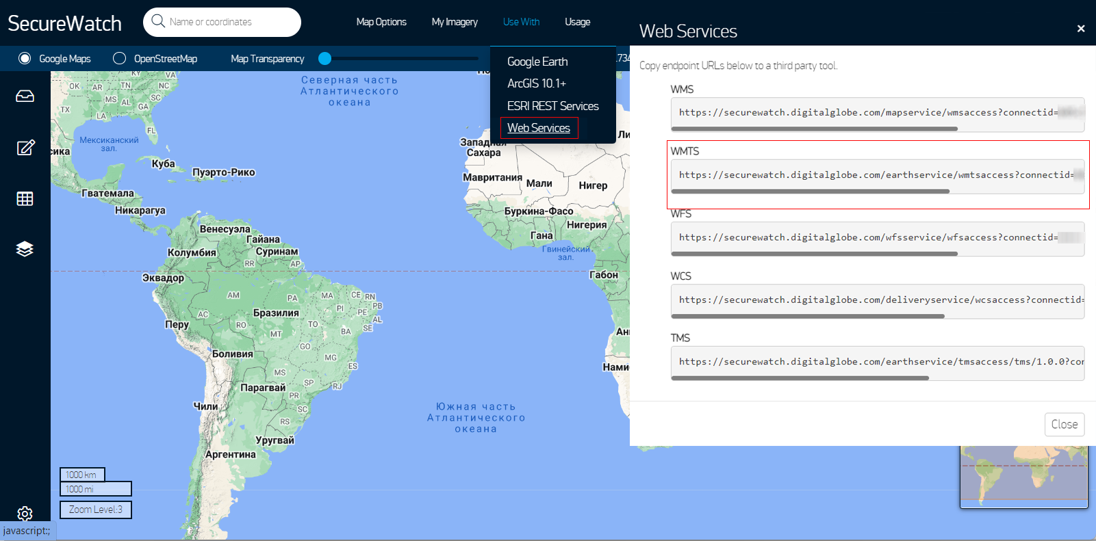Open the My Imagery menu
The height and width of the screenshot is (541, 1096).
click(455, 22)
